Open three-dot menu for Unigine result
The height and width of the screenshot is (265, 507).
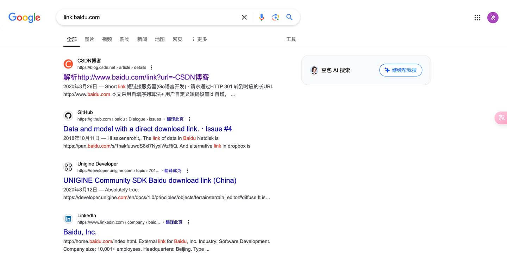pos(187,170)
